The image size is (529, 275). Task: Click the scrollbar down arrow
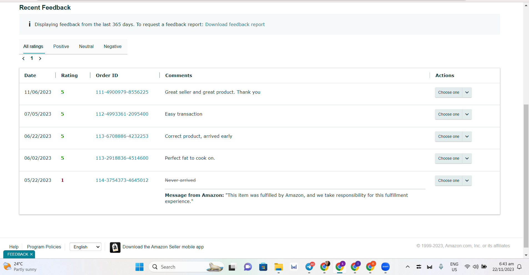coord(526,255)
